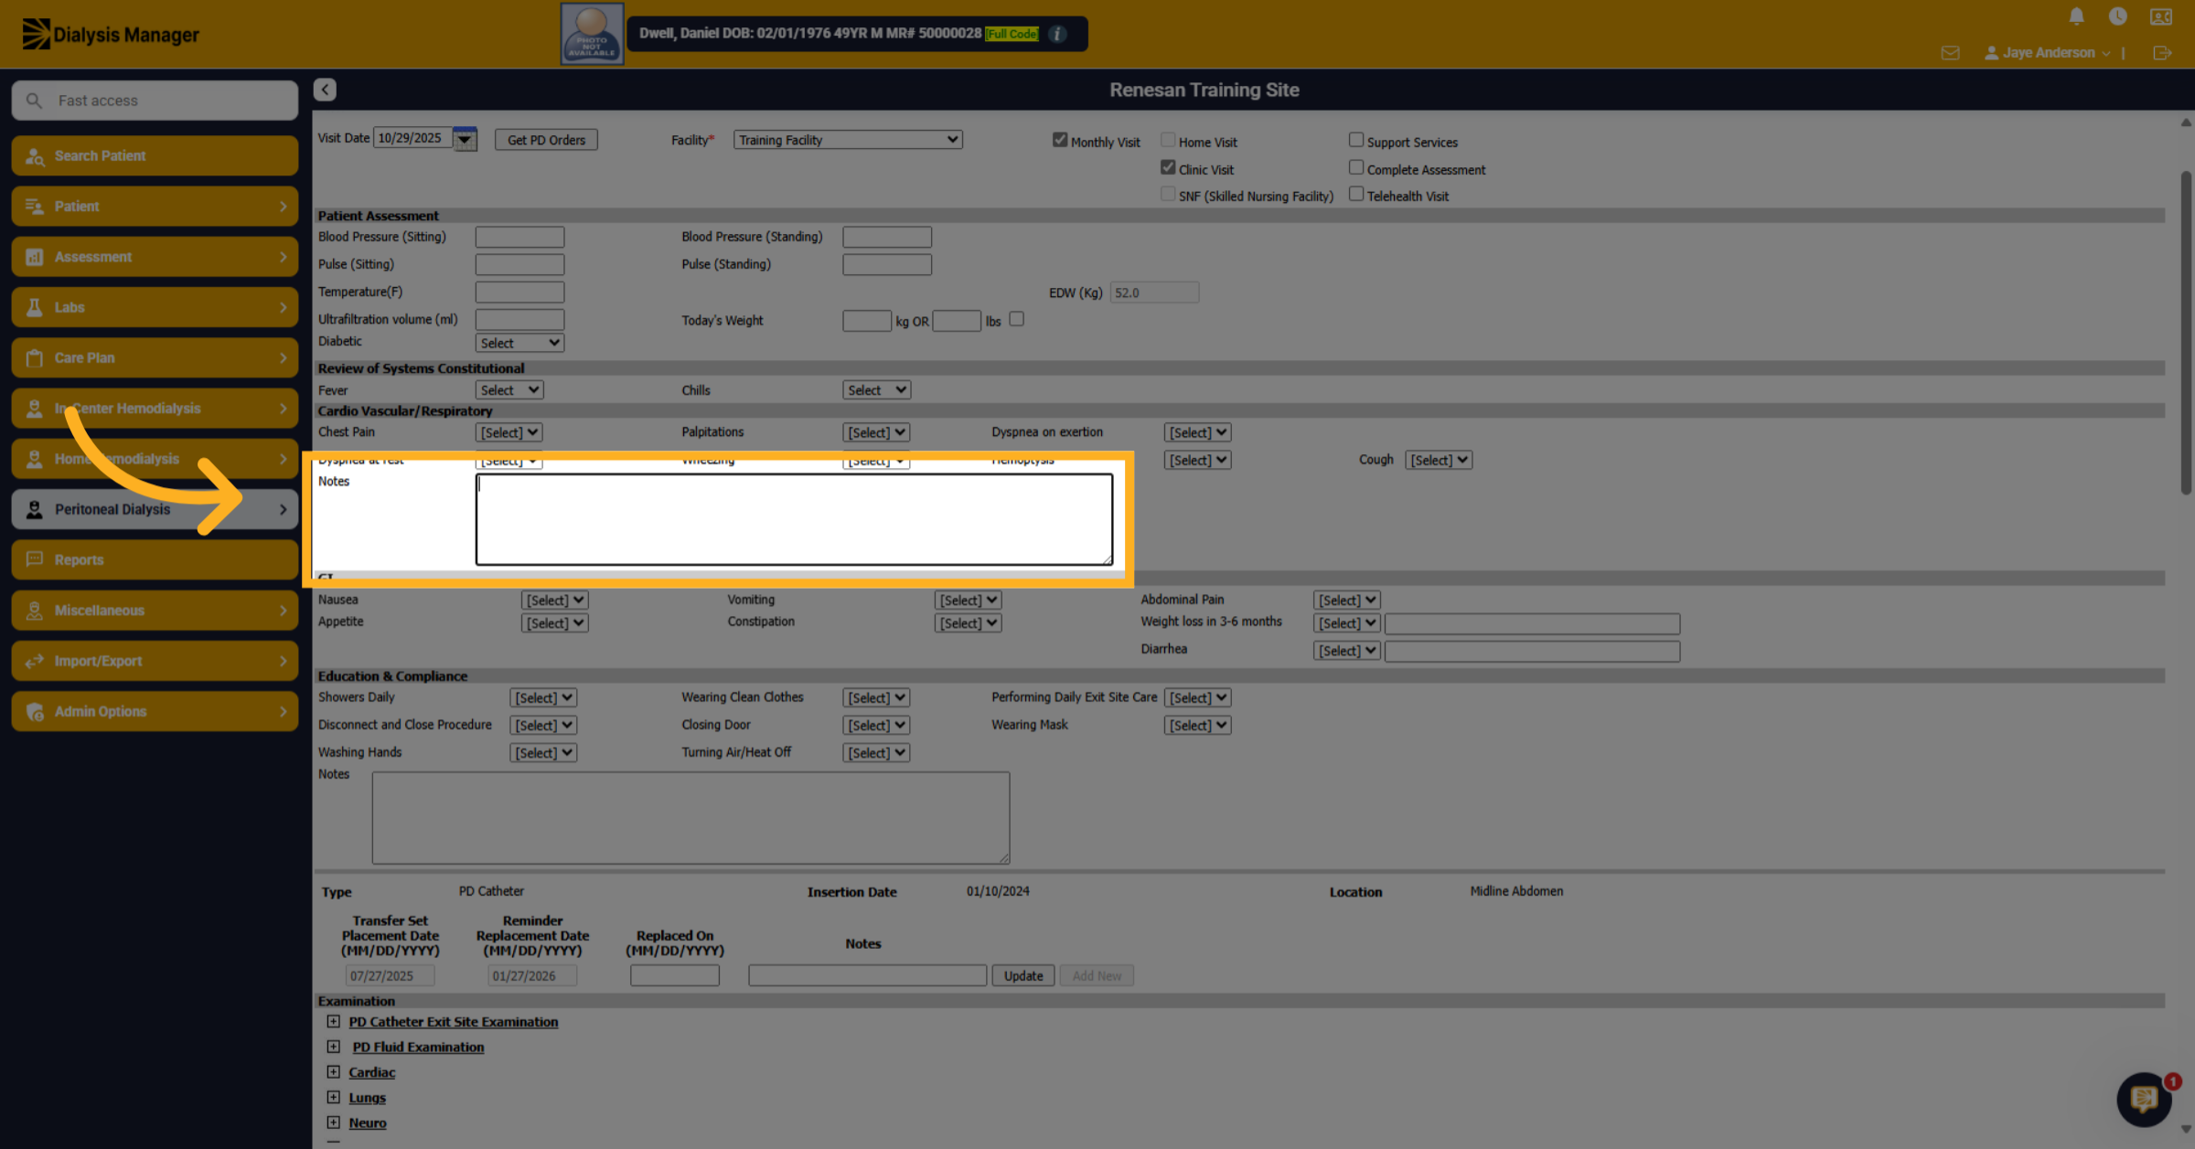The width and height of the screenshot is (2195, 1149).
Task: Click the patient photo placeholder
Action: click(592, 34)
